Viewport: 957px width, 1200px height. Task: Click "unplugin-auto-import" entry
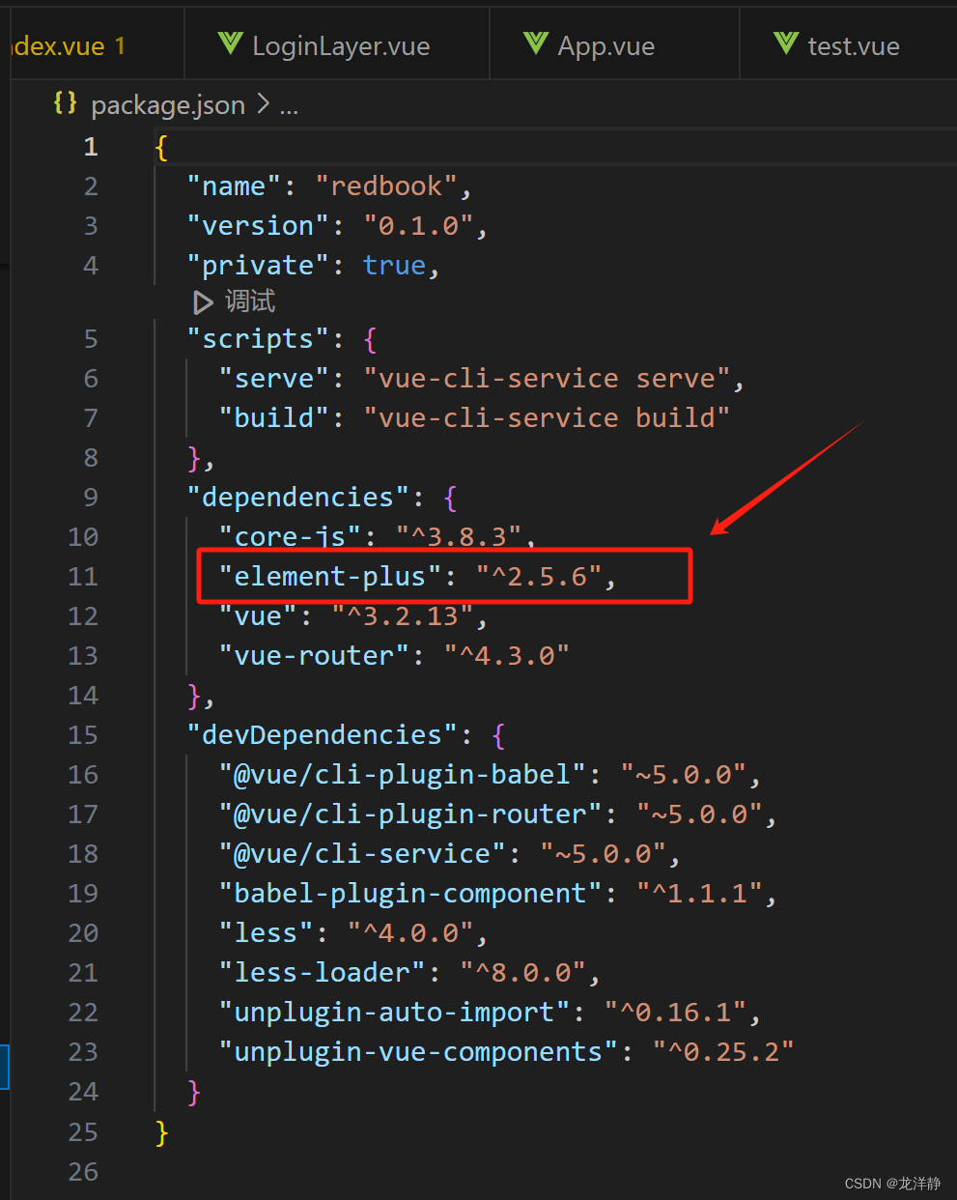tap(490, 1013)
